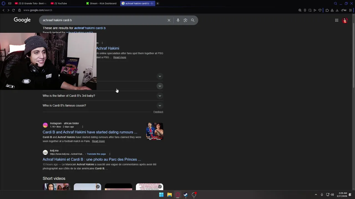Reload the Google search page
355x199 pixels.
click(x=13, y=10)
